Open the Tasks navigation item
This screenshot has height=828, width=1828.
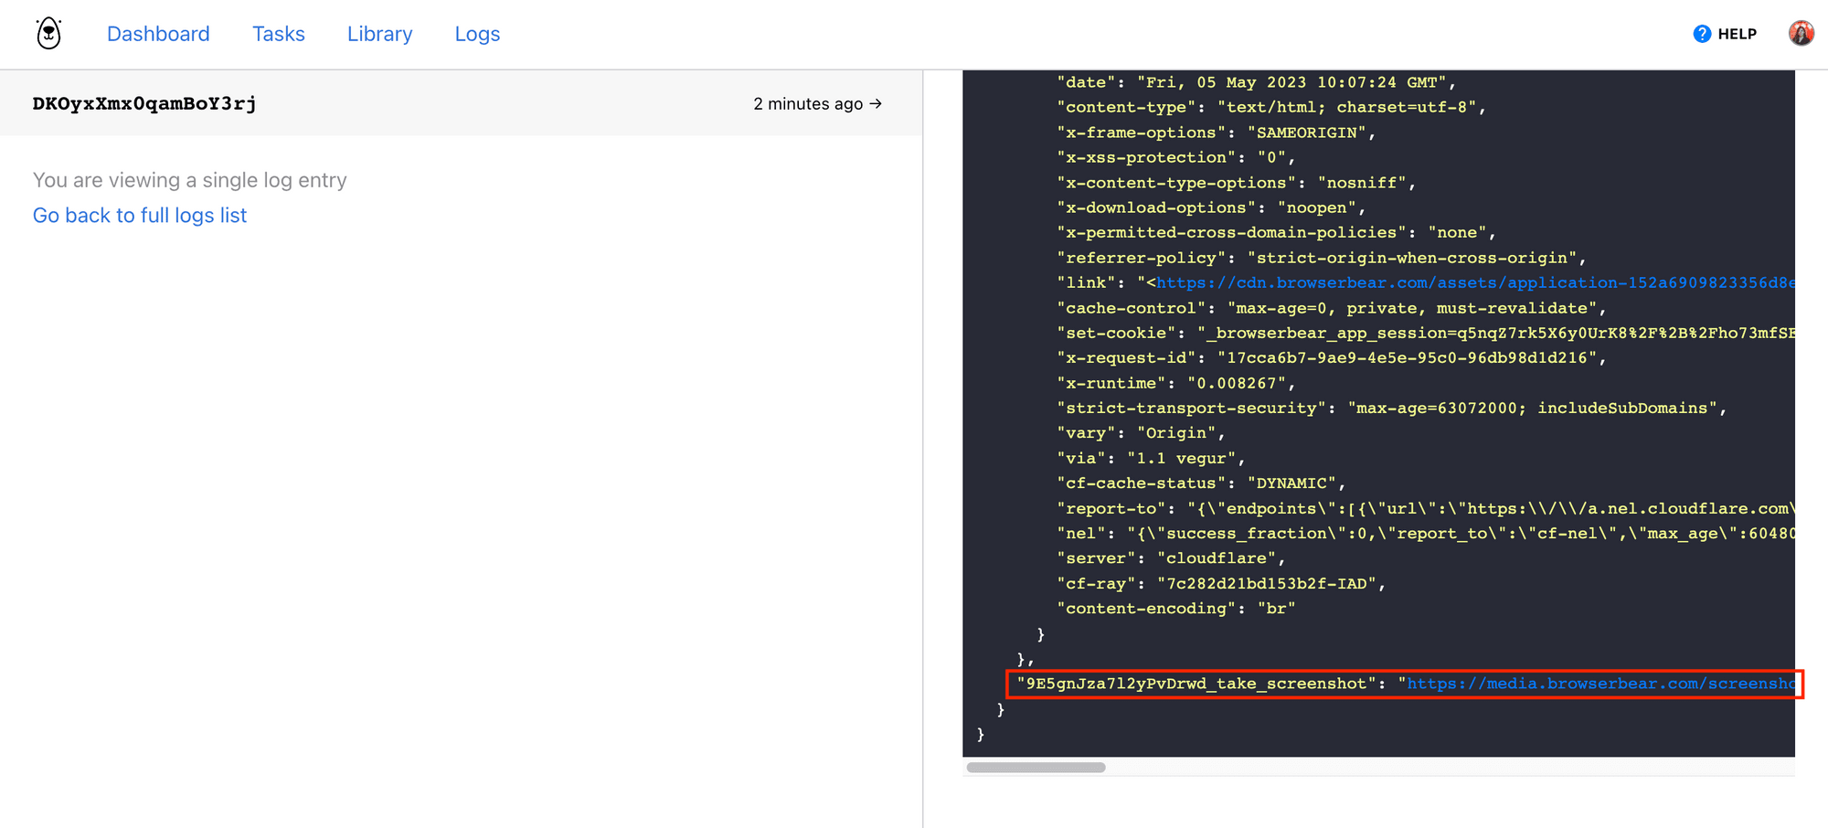(278, 34)
